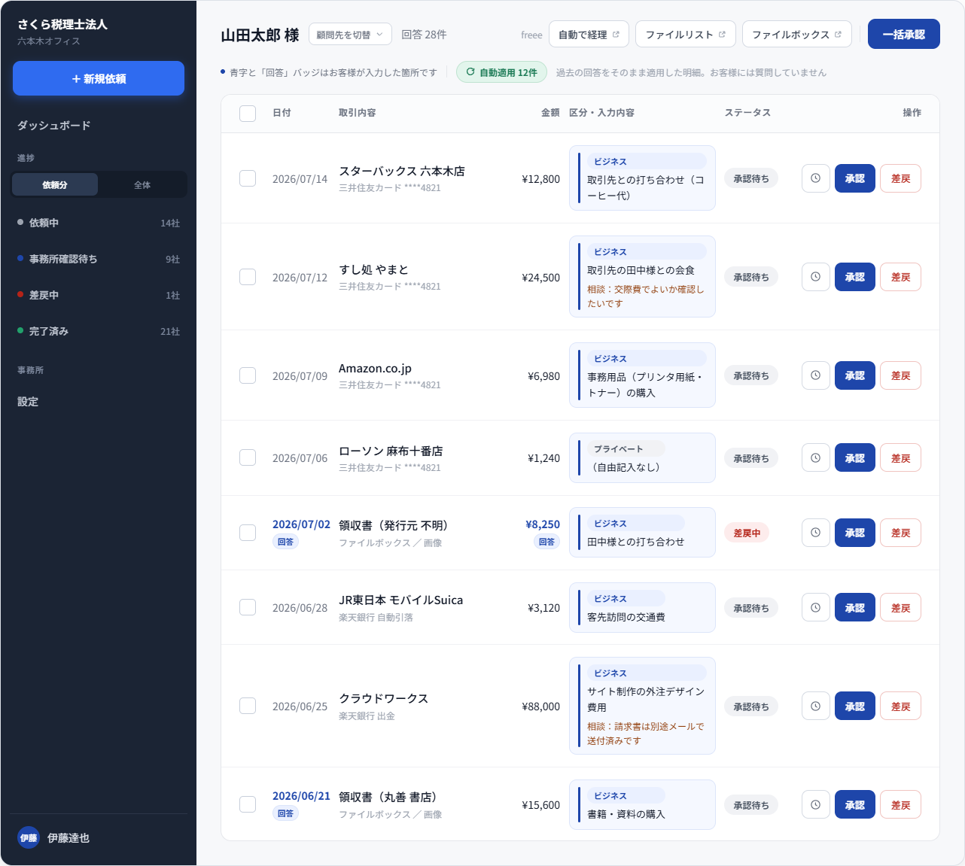The image size is (965, 866).
Task: Open the ファイルリスト external link
Action: [x=686, y=35]
